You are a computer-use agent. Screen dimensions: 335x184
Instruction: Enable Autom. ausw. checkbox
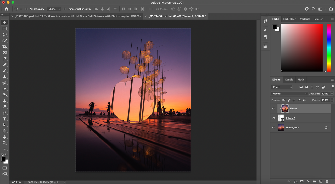(27, 9)
